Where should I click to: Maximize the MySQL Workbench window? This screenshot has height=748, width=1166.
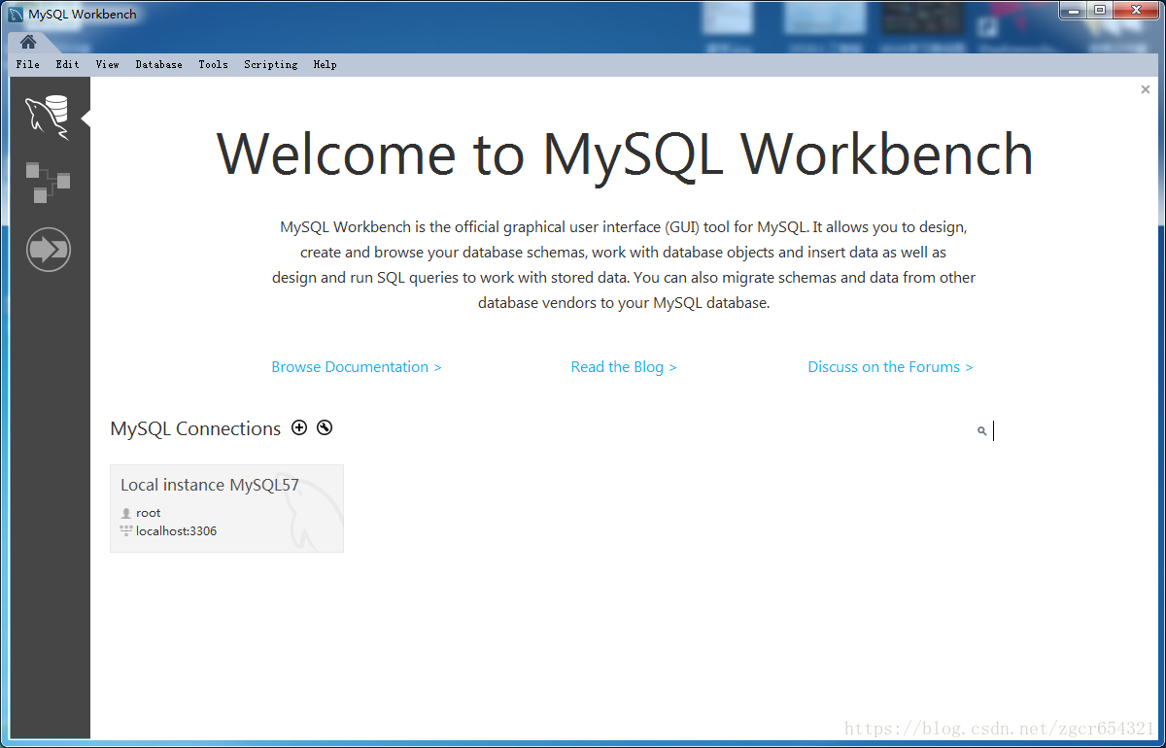click(x=1099, y=10)
